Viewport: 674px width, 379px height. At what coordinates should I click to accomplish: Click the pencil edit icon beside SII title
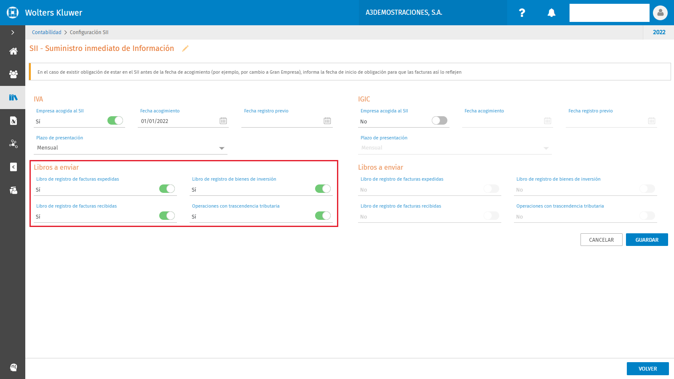click(x=185, y=48)
